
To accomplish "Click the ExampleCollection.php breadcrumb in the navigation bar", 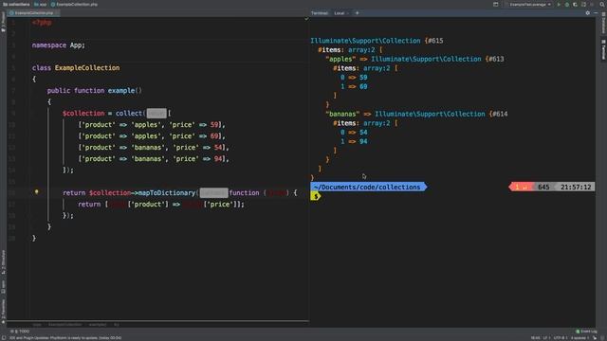I will coord(74,4).
